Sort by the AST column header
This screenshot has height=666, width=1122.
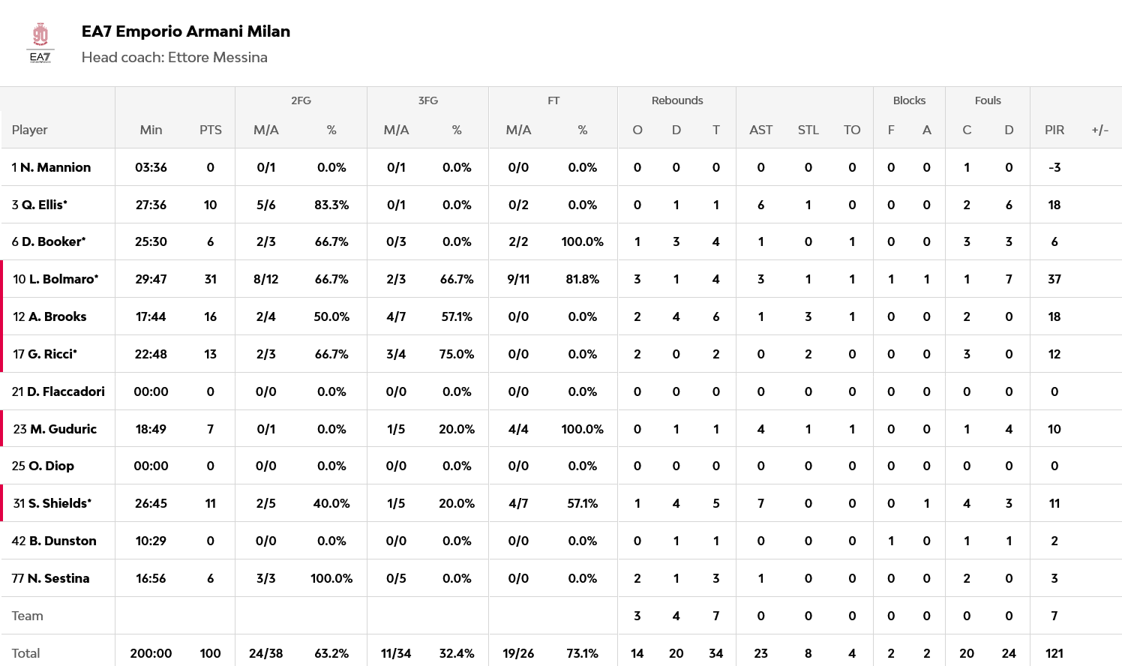(760, 130)
